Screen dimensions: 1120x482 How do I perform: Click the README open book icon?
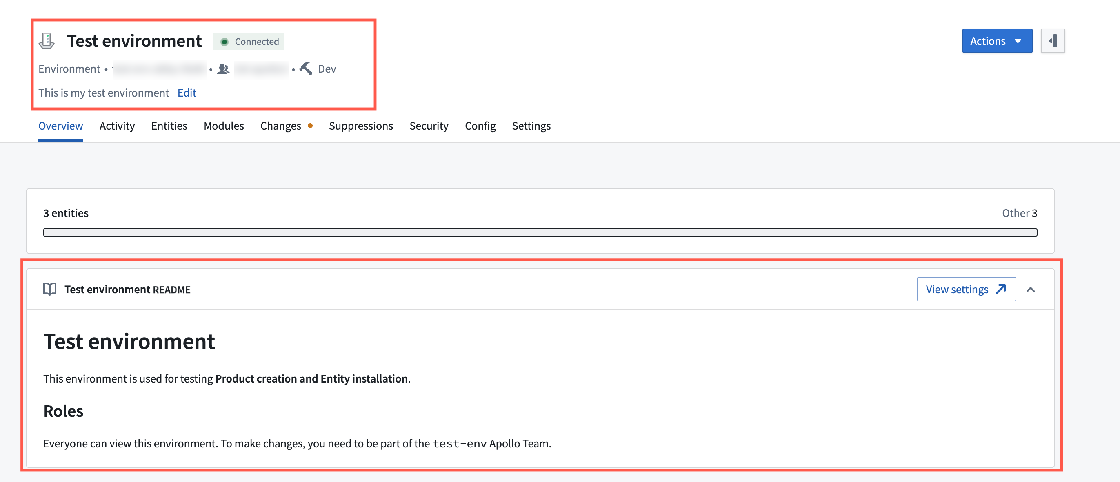point(50,289)
